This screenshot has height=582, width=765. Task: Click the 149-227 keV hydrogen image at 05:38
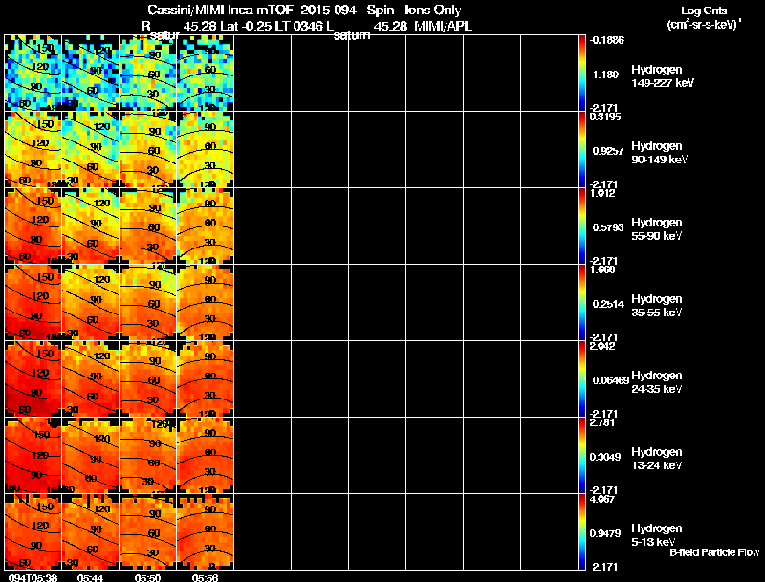[x=33, y=74]
